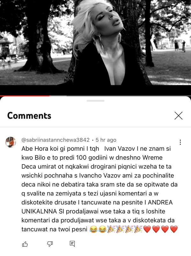Click "Ivan Vazov" text in the comment
Image resolution: width=191 pixels, height=256 pixels.
(x=120, y=148)
